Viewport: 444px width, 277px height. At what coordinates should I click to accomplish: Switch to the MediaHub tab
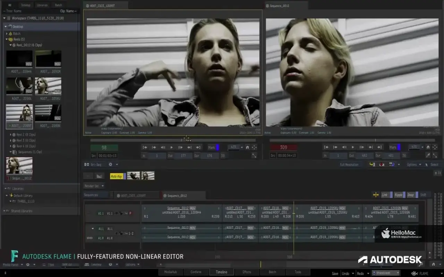click(171, 272)
